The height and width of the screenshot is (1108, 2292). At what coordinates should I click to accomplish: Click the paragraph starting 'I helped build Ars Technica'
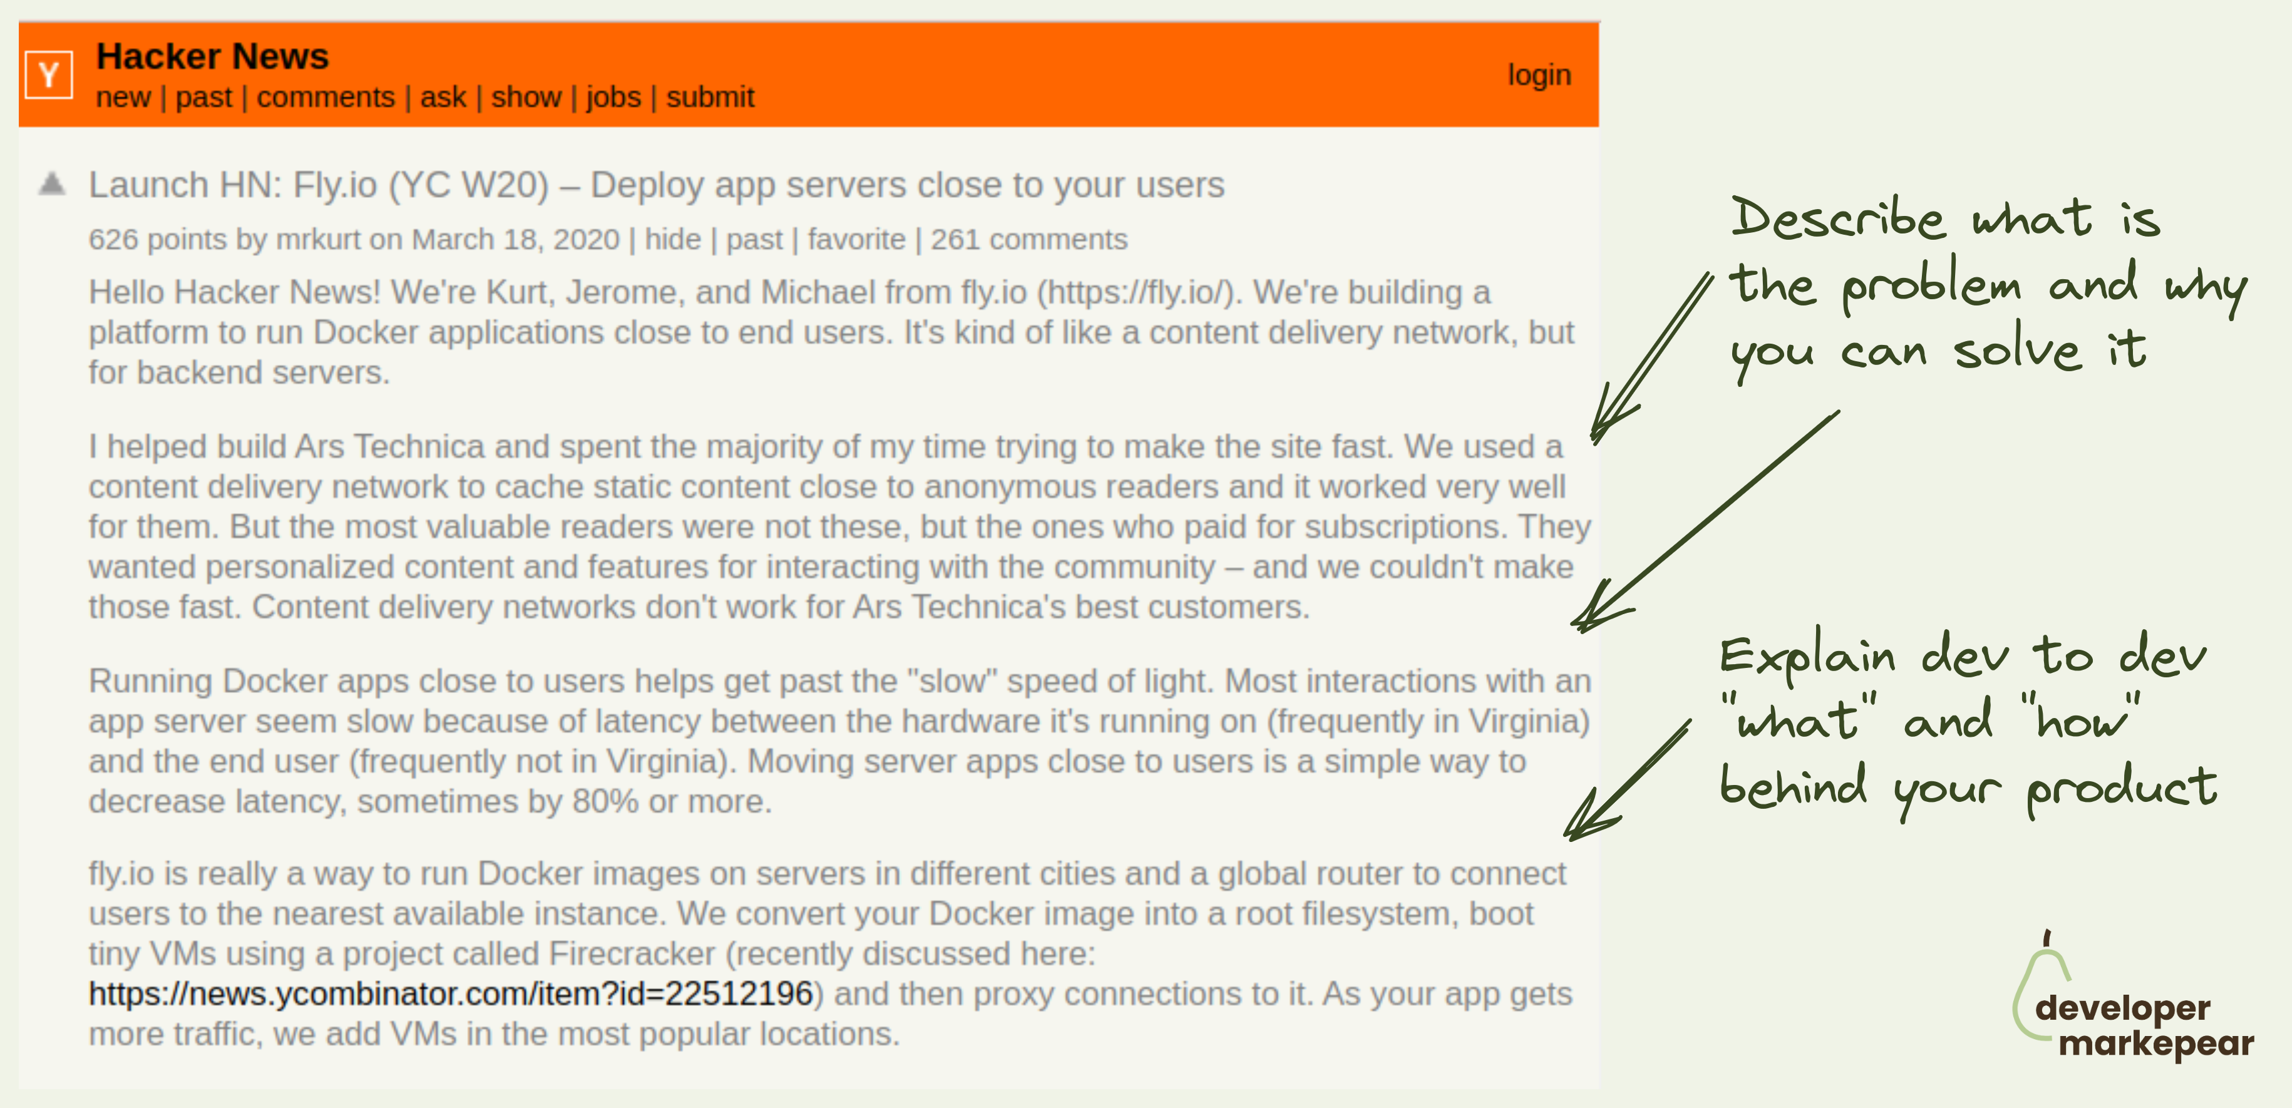coord(839,526)
